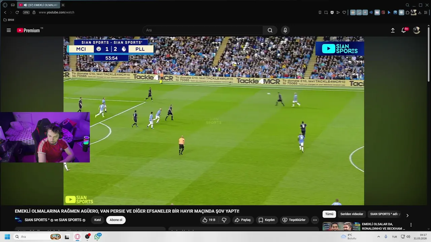Click the Opera pinboard pin icon
The height and width of the screenshot is (242, 431).
click(320, 12)
